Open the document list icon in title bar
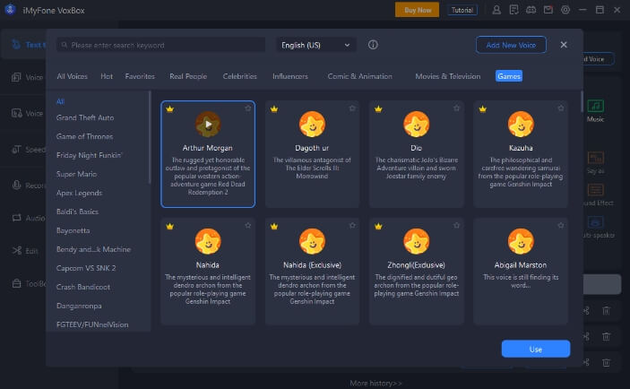The image size is (630, 389). tap(513, 10)
